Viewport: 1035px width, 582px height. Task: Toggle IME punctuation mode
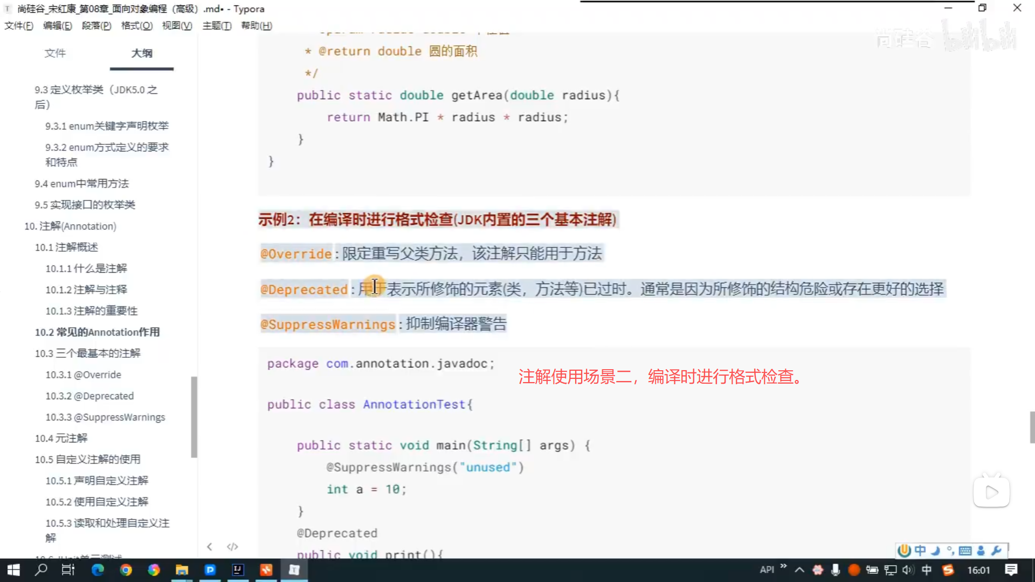[x=950, y=550]
